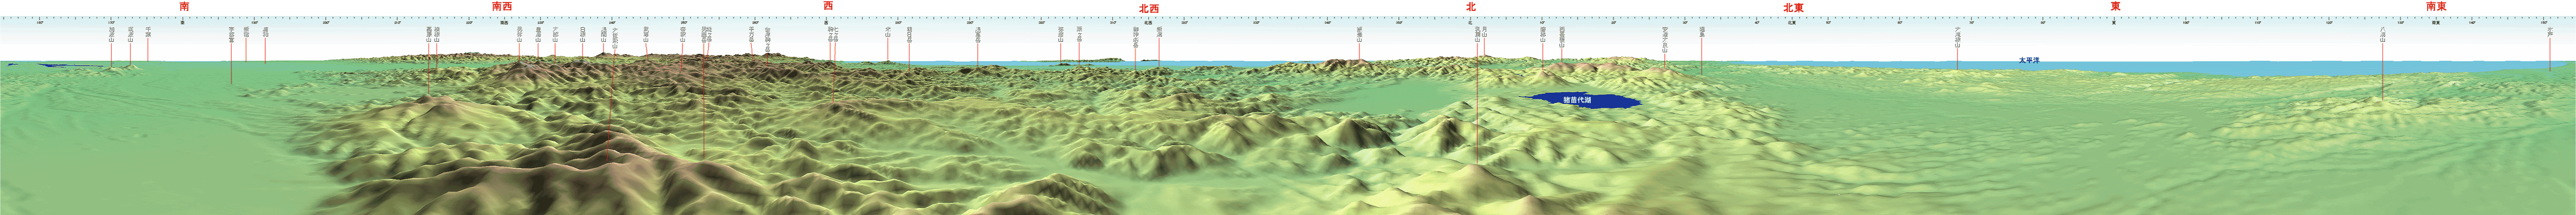The height and width of the screenshot is (215, 2576).
Task: Select the 福島 city label
Action: click(x=1701, y=31)
